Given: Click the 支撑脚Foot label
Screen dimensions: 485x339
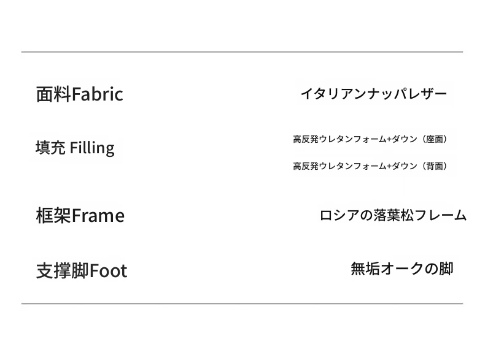Looking at the screenshot, I should point(82,270).
